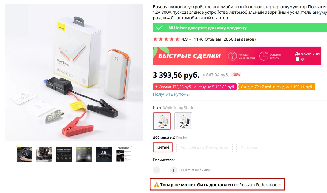Click the best monthly price arrow icon
This screenshot has height=193, width=327.
tap(233, 56)
